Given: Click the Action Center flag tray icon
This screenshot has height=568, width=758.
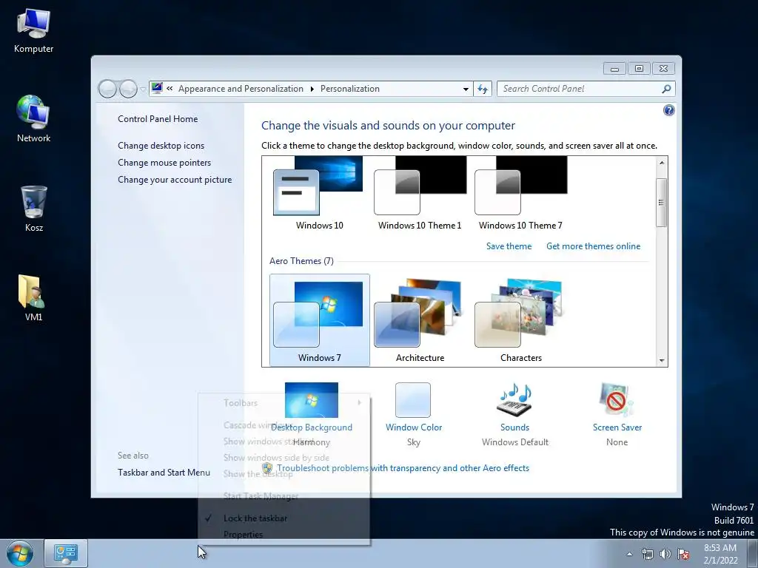Looking at the screenshot, I should coord(683,554).
